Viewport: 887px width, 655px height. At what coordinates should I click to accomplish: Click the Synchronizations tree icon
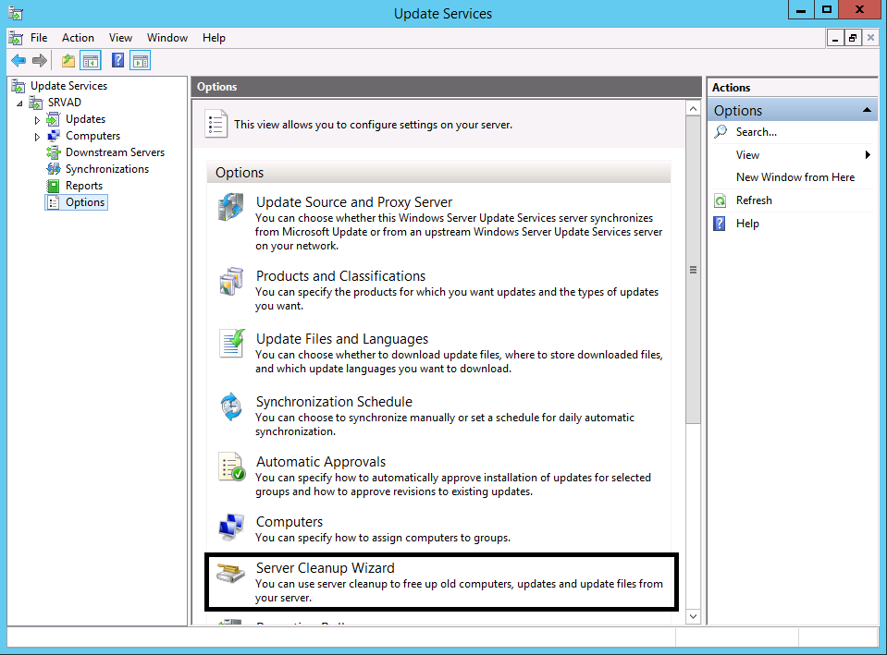click(x=53, y=169)
